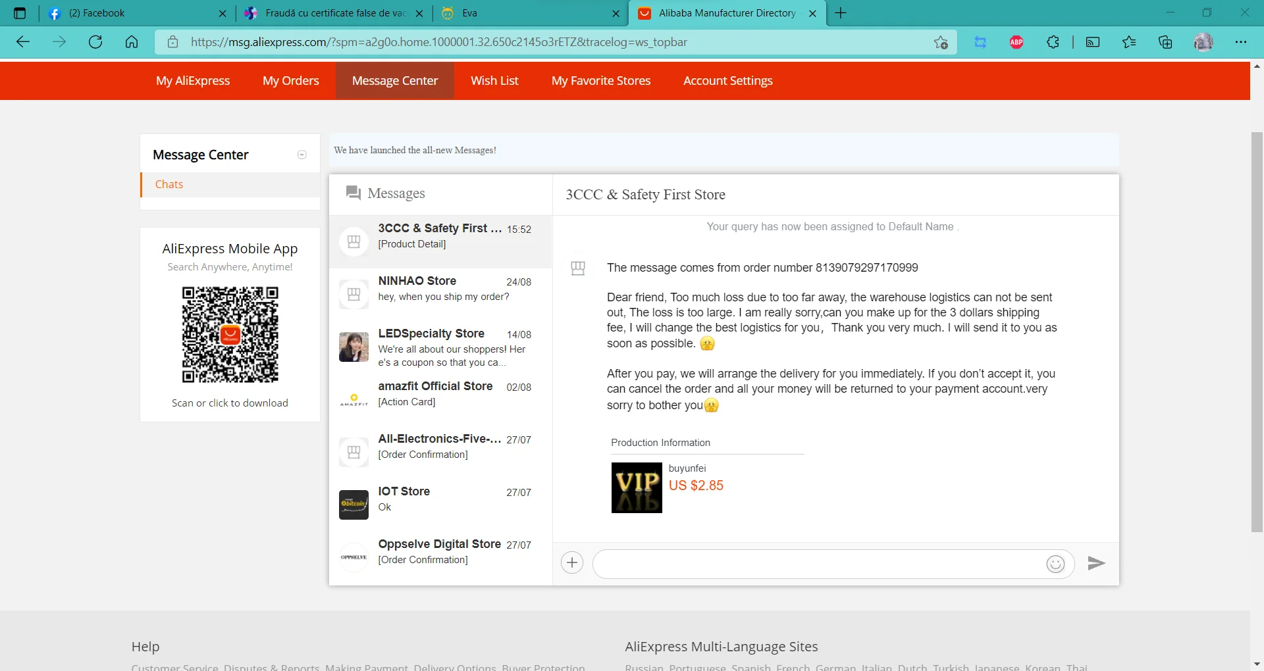This screenshot has width=1264, height=671.
Task: Open My AliExpress menu
Action: (x=193, y=81)
